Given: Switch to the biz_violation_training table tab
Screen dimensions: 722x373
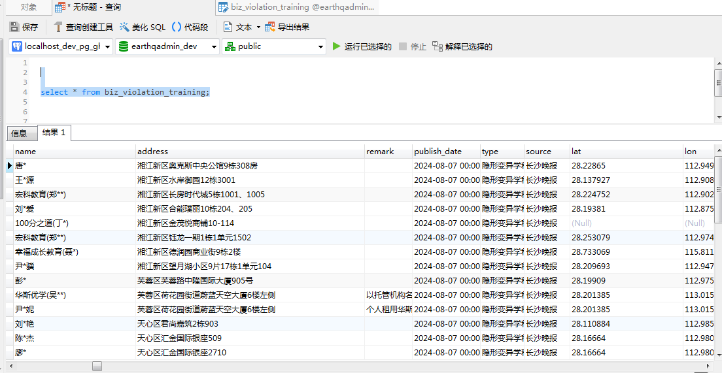Looking at the screenshot, I should point(296,7).
